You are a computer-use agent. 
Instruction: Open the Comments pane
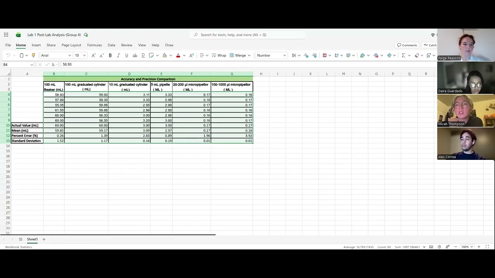coord(407,45)
